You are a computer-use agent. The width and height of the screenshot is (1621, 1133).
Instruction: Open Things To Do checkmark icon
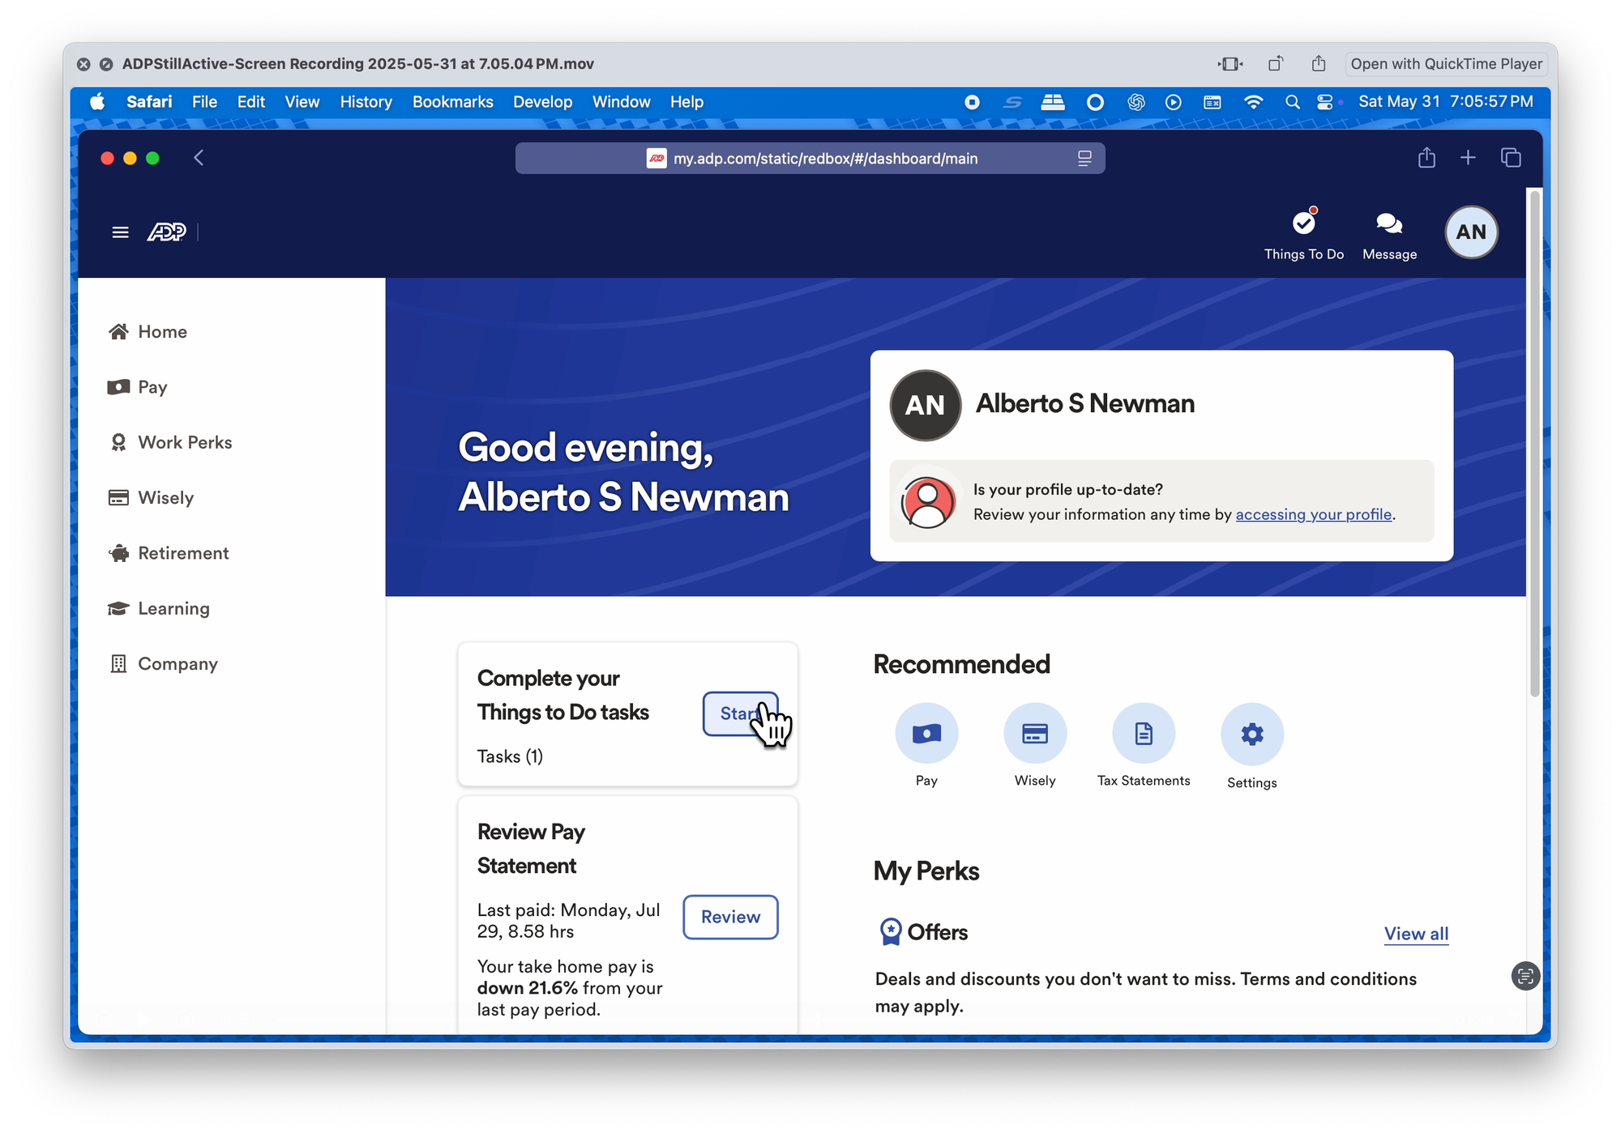(1303, 223)
